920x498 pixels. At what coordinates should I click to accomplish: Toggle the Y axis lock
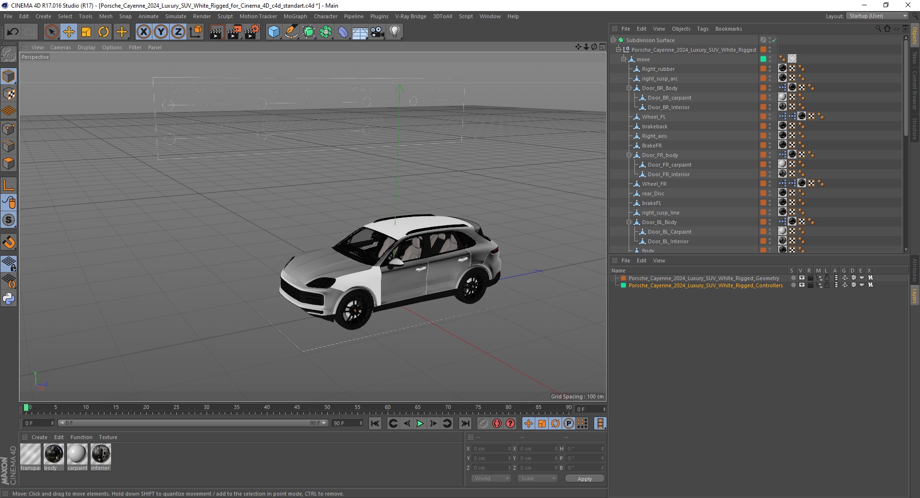coord(161,32)
